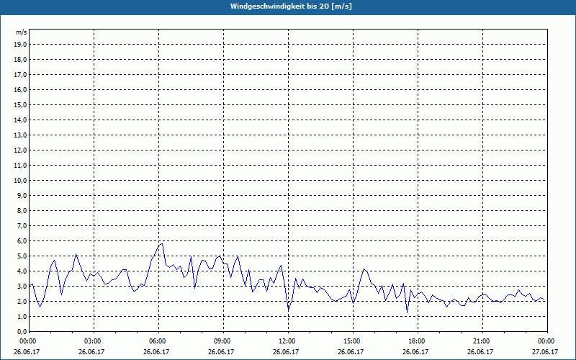576x360 pixels.
Task: Pick the '15:00' time axis label
Action: coord(351,341)
